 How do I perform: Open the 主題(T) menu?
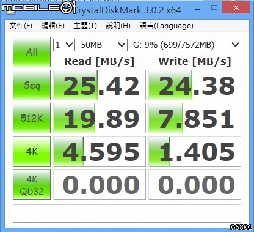(x=85, y=26)
